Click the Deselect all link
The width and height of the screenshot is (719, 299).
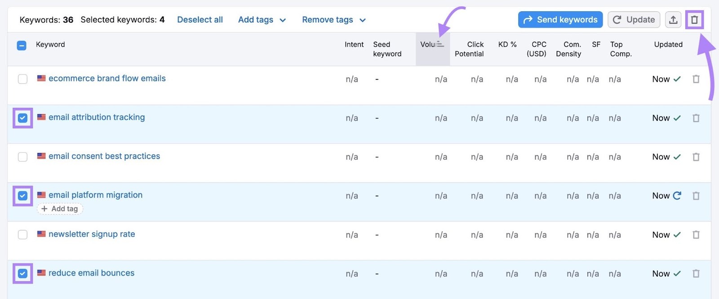click(x=200, y=20)
